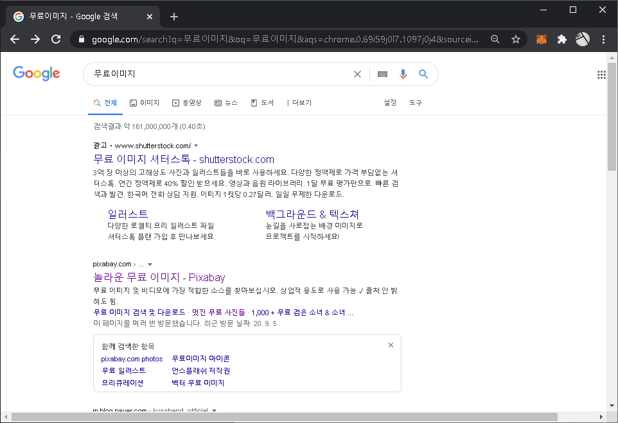Click the vertical scrollbar up arrow
This screenshot has width=618, height=423.
click(x=612, y=58)
